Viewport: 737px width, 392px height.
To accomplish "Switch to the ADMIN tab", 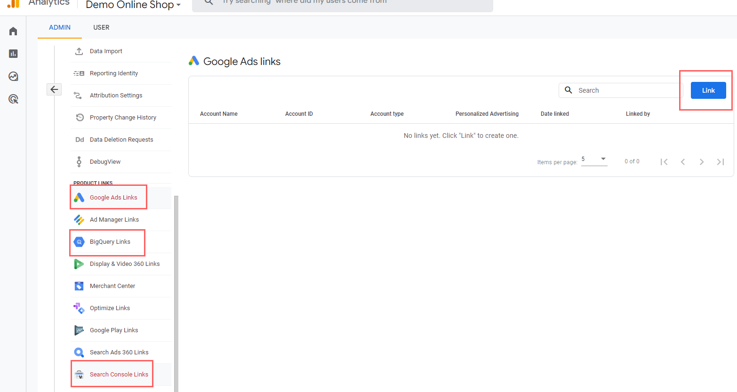I will [60, 27].
